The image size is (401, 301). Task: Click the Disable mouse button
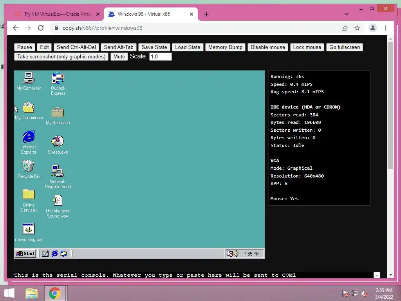(x=268, y=47)
